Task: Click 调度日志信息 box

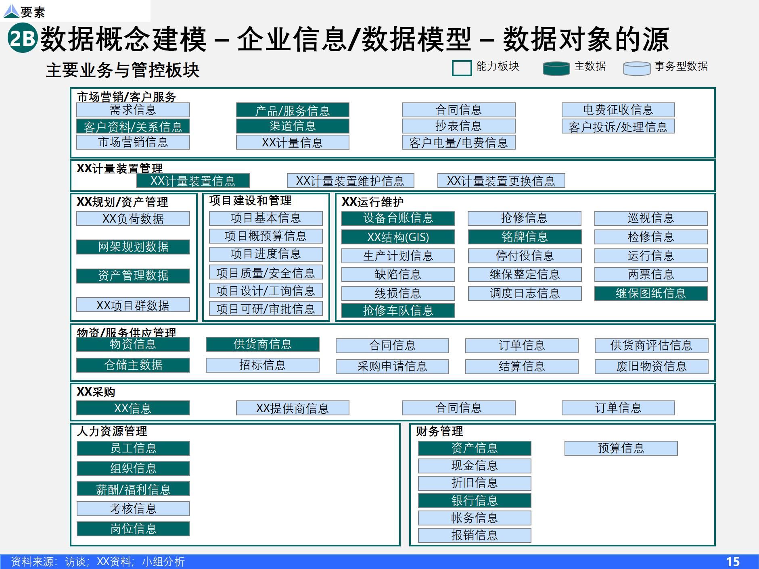Action: point(525,293)
